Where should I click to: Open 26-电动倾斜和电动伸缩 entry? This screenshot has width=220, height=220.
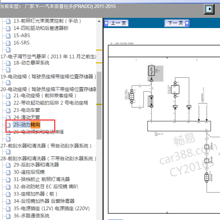[39, 132]
